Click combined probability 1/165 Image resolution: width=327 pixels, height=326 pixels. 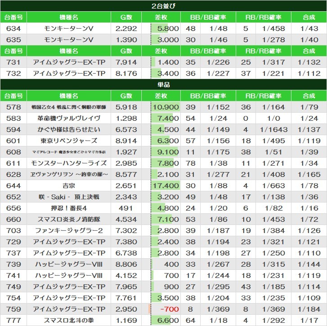(x=309, y=174)
